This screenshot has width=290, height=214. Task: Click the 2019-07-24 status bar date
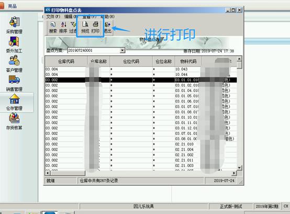224,181
